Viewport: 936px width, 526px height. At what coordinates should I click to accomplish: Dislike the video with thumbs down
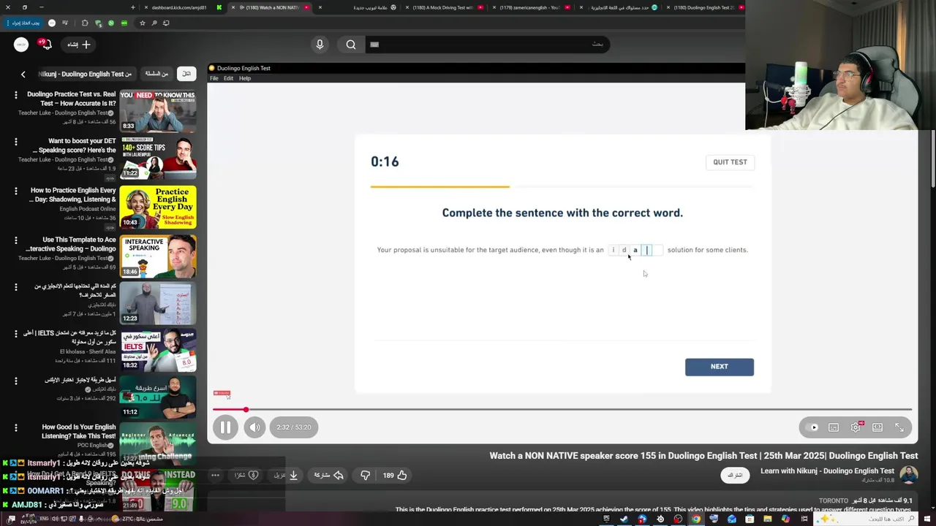365,475
